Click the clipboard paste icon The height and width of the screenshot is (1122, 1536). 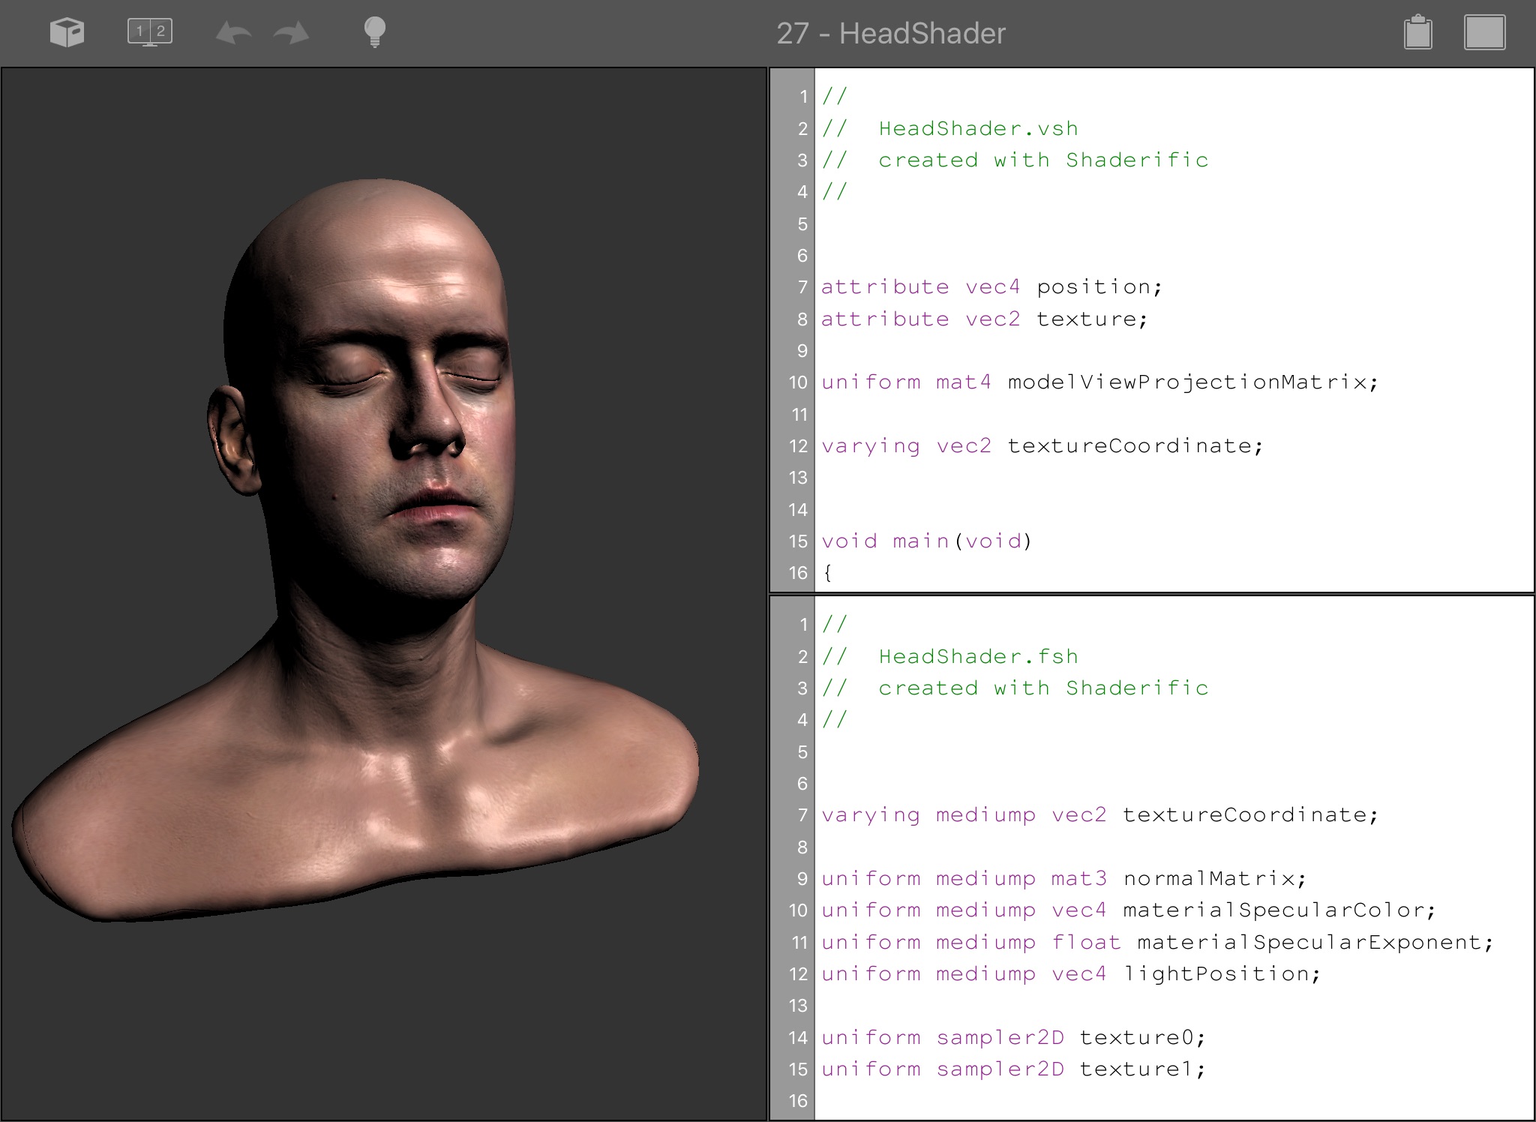point(1417,33)
